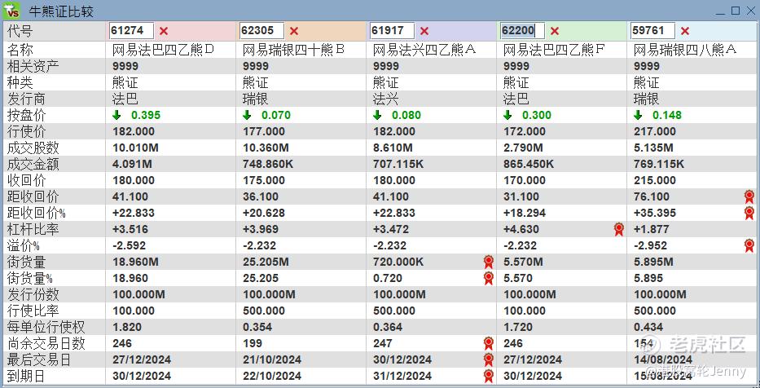Click the volume value 10.360M
Viewport: 760px width, 388px height.
(266, 148)
